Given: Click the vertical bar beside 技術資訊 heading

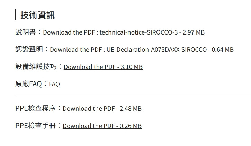Looking at the screenshot, I should point(16,15).
